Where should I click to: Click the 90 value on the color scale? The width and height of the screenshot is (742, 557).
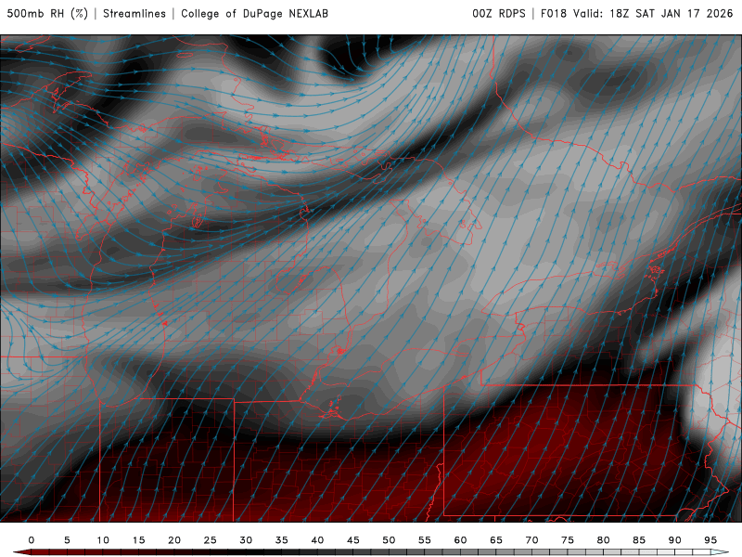675,540
